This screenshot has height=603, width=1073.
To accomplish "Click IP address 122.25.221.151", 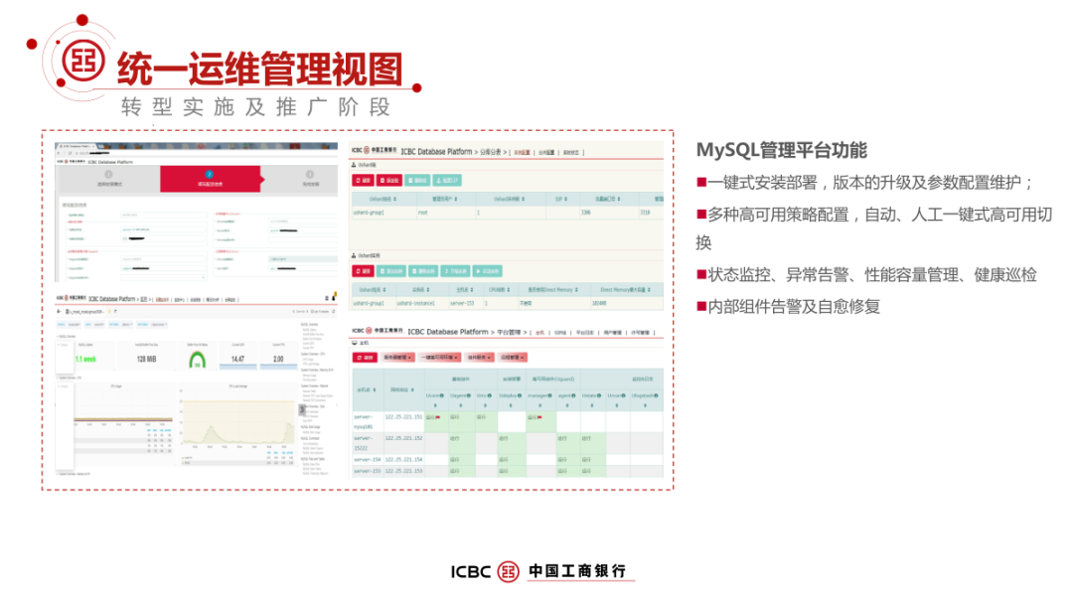I will (x=403, y=417).
